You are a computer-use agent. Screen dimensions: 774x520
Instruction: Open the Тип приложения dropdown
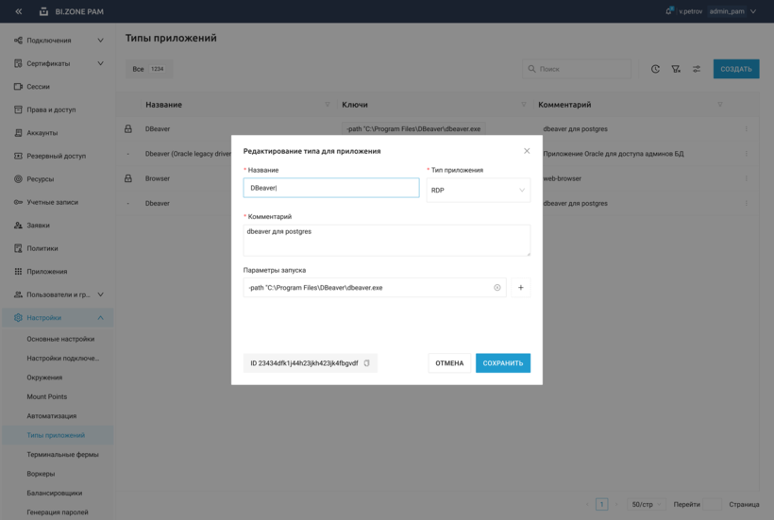pos(478,190)
